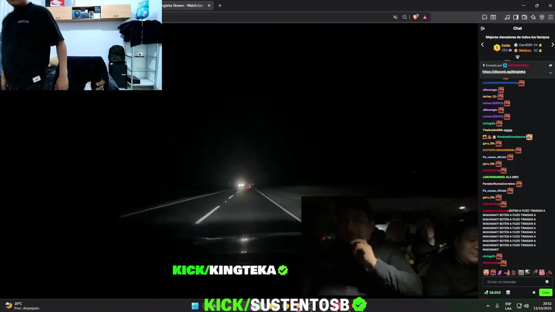Image resolution: width=555 pixels, height=312 pixels.
Task: Click donor Melissa
Action: tap(525, 51)
